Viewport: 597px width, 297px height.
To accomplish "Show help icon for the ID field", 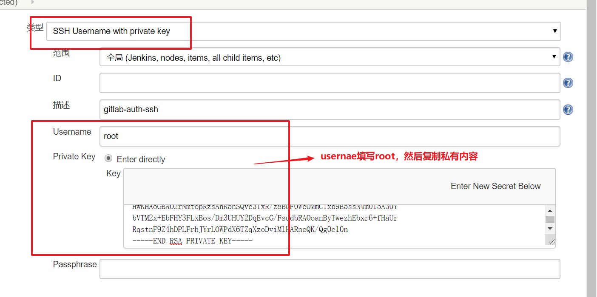I will pos(568,83).
